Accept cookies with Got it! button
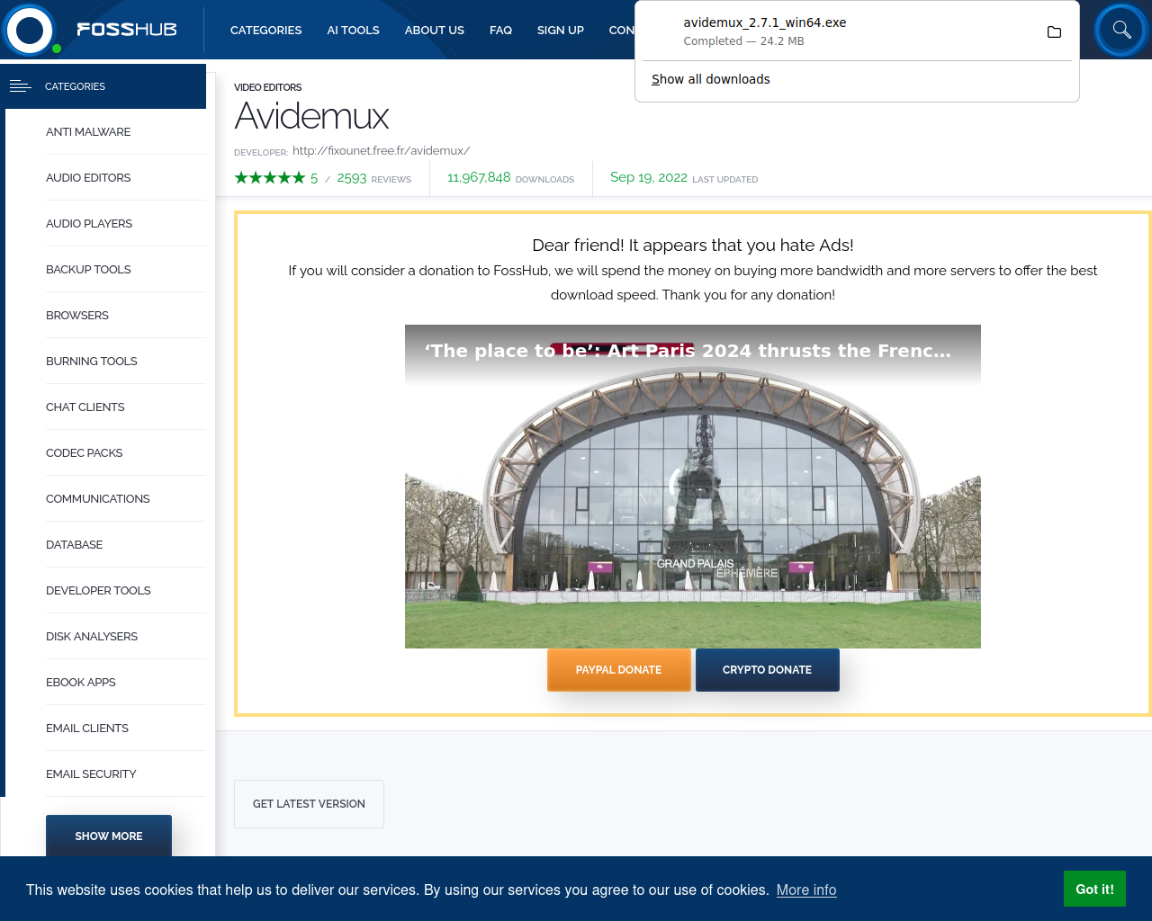 pos(1095,889)
